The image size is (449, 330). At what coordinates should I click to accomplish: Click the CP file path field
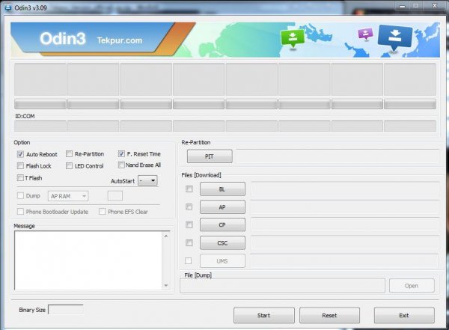[345, 225]
